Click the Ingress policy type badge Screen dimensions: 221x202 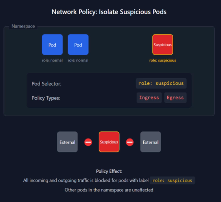click(149, 98)
